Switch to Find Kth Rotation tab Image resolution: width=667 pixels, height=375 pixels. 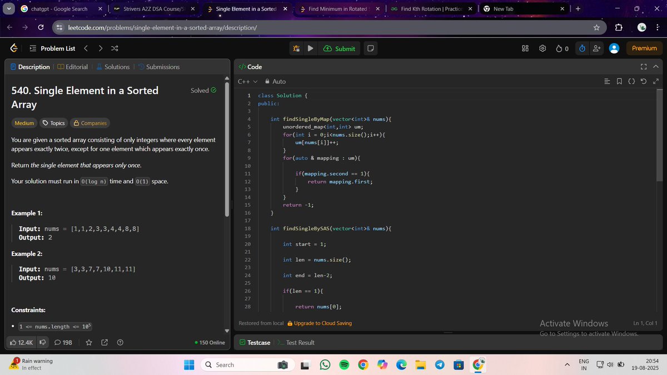431,9
